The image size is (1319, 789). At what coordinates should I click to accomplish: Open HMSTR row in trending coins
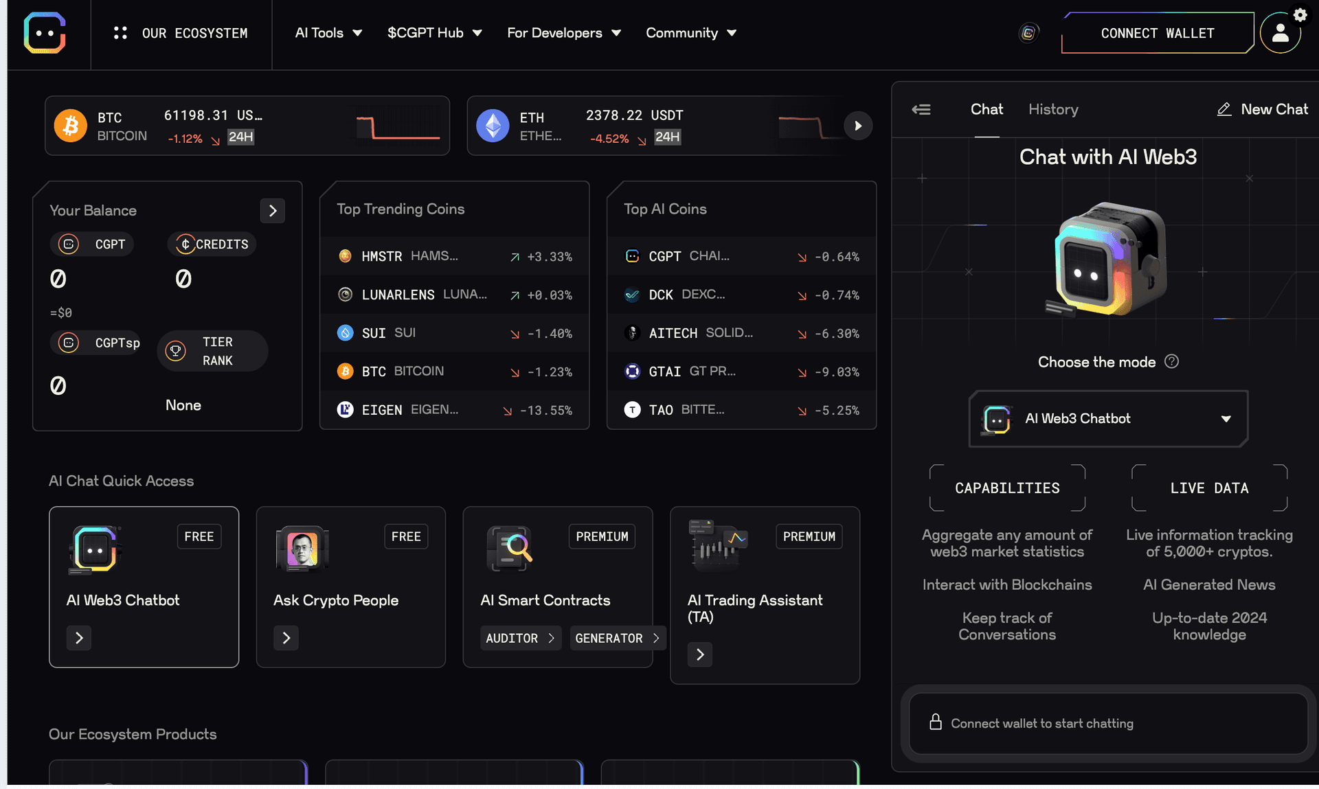point(455,256)
